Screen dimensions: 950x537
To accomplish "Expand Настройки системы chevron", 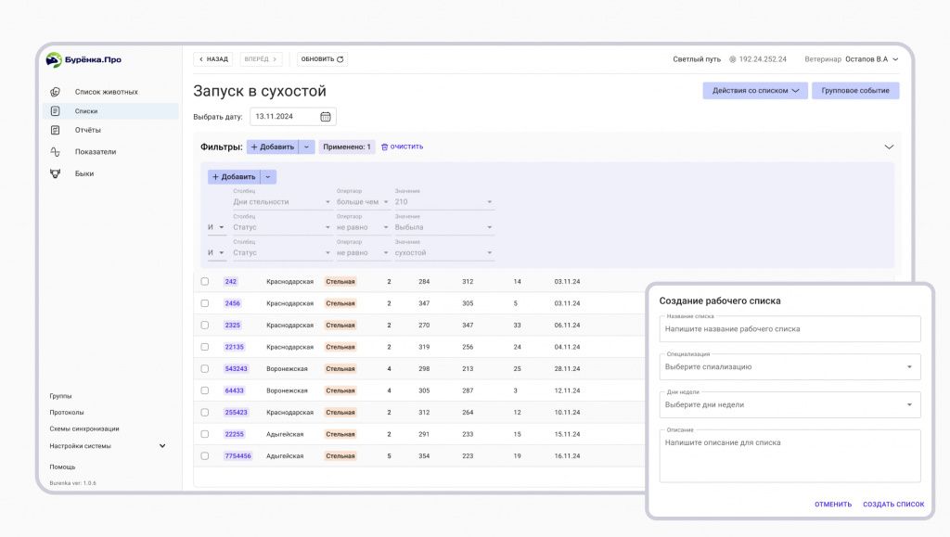I will tap(162, 446).
